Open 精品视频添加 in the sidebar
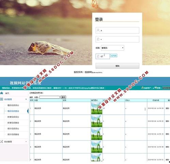170x164 pixels. tap(13, 105)
